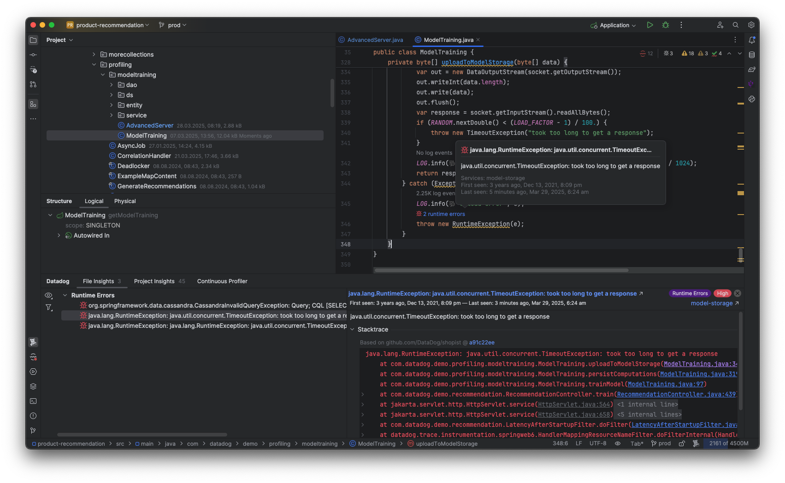Viewport: 785px width, 483px height.
Task: Switch to AdvancedServer.java editor tab
Action: [x=371, y=40]
